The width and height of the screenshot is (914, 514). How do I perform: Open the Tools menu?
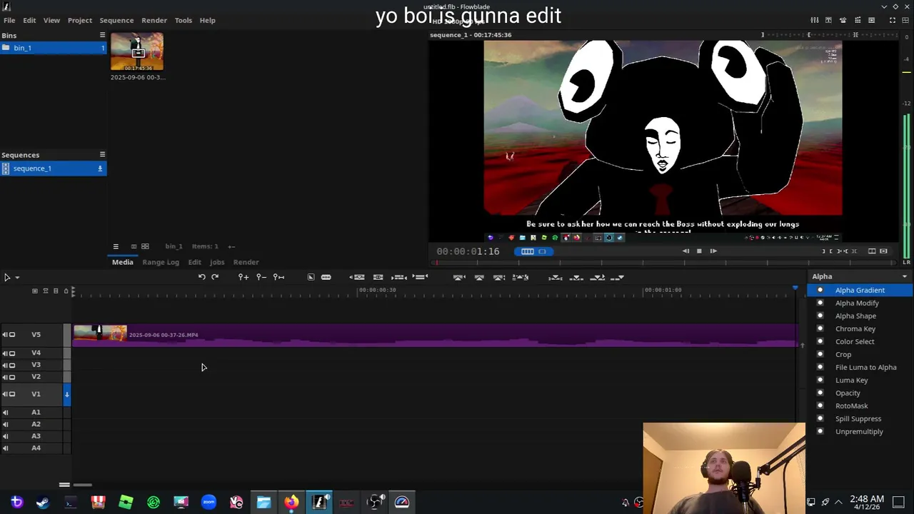tap(184, 20)
